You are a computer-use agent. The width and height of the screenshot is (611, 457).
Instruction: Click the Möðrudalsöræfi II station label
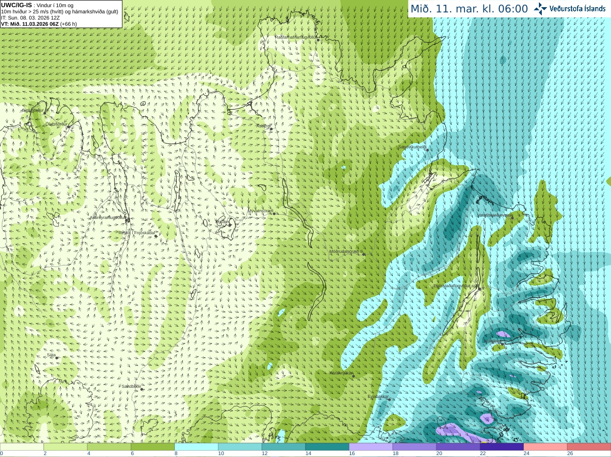click(x=346, y=251)
